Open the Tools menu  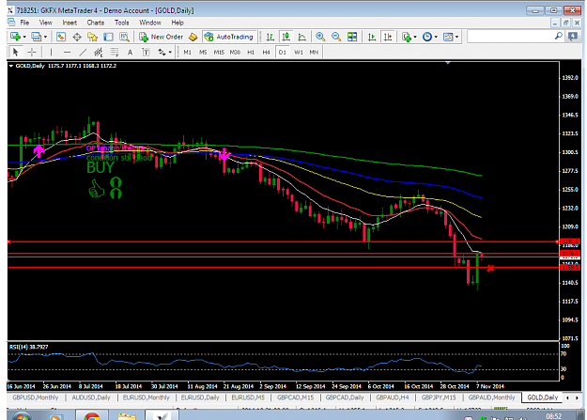(122, 23)
